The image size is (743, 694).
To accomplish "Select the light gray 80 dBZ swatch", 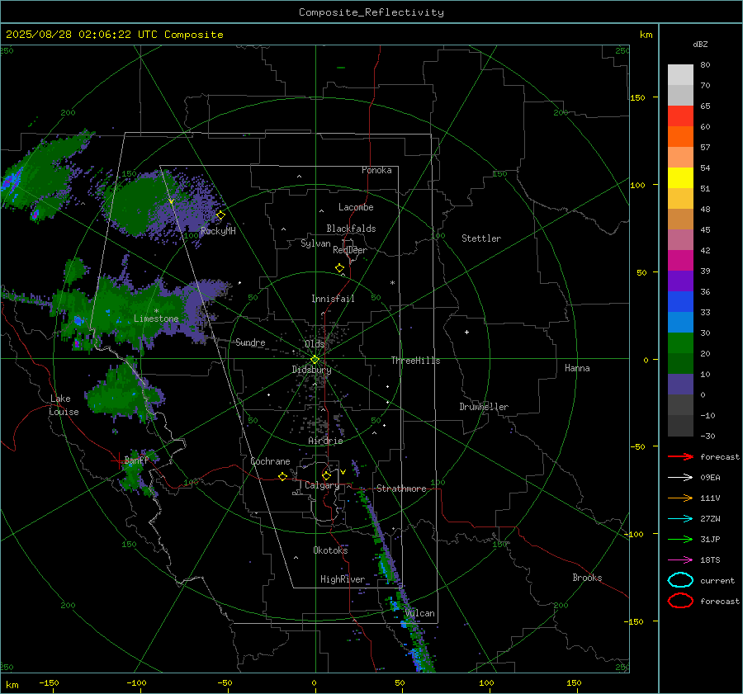I will [680, 75].
